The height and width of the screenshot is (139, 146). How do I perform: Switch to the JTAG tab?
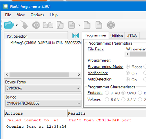(132, 36)
